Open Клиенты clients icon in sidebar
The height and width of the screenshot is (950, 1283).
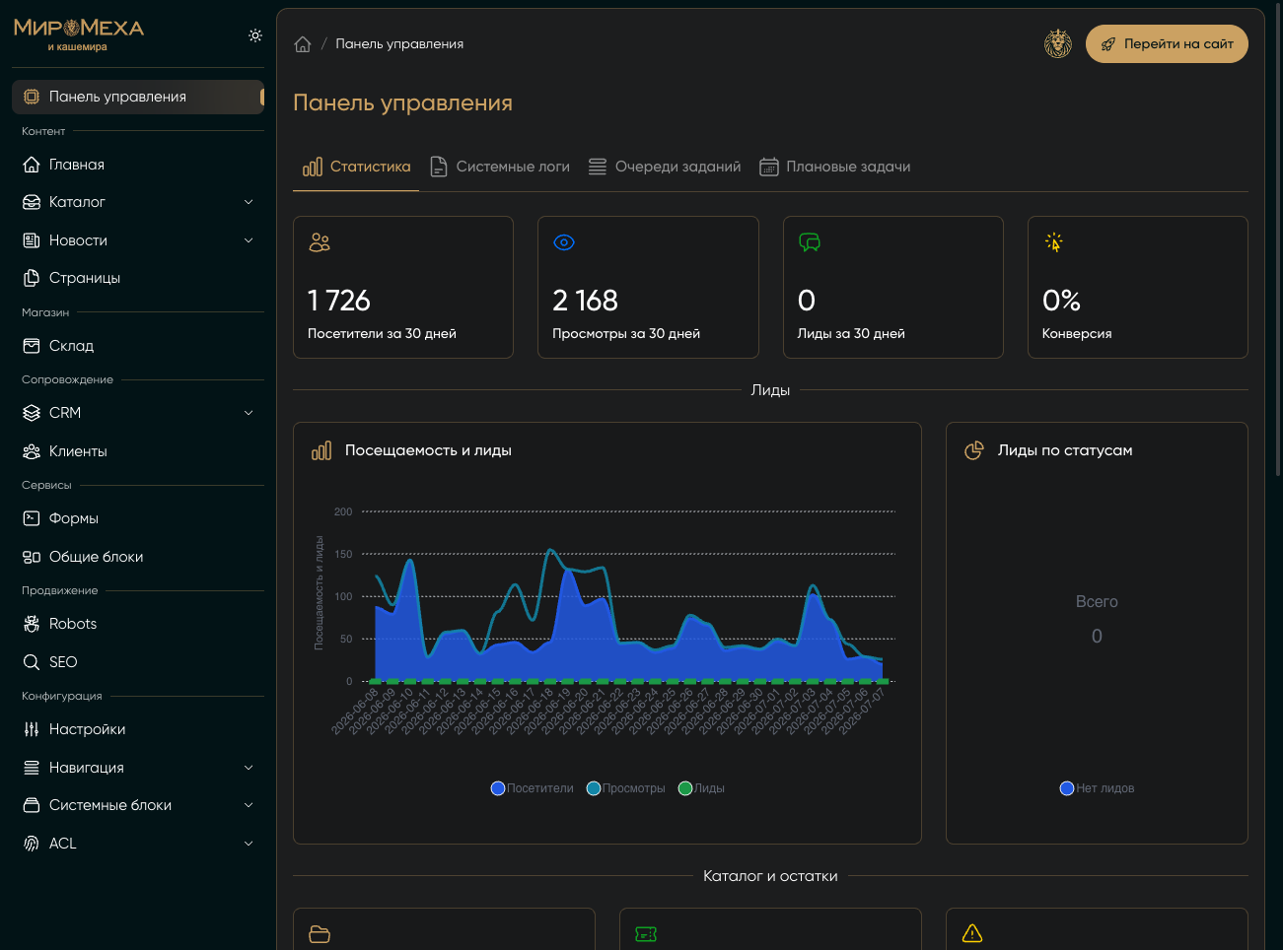pyautogui.click(x=32, y=451)
